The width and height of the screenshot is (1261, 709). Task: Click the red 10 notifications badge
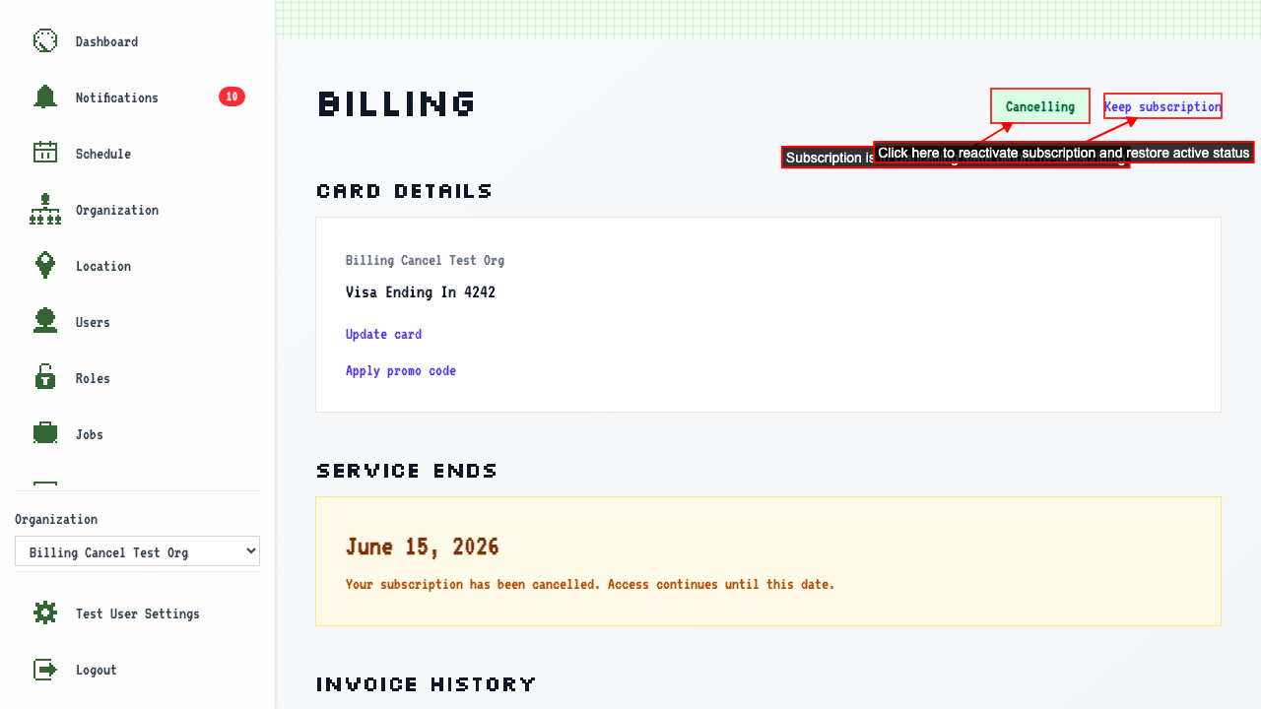pos(232,97)
